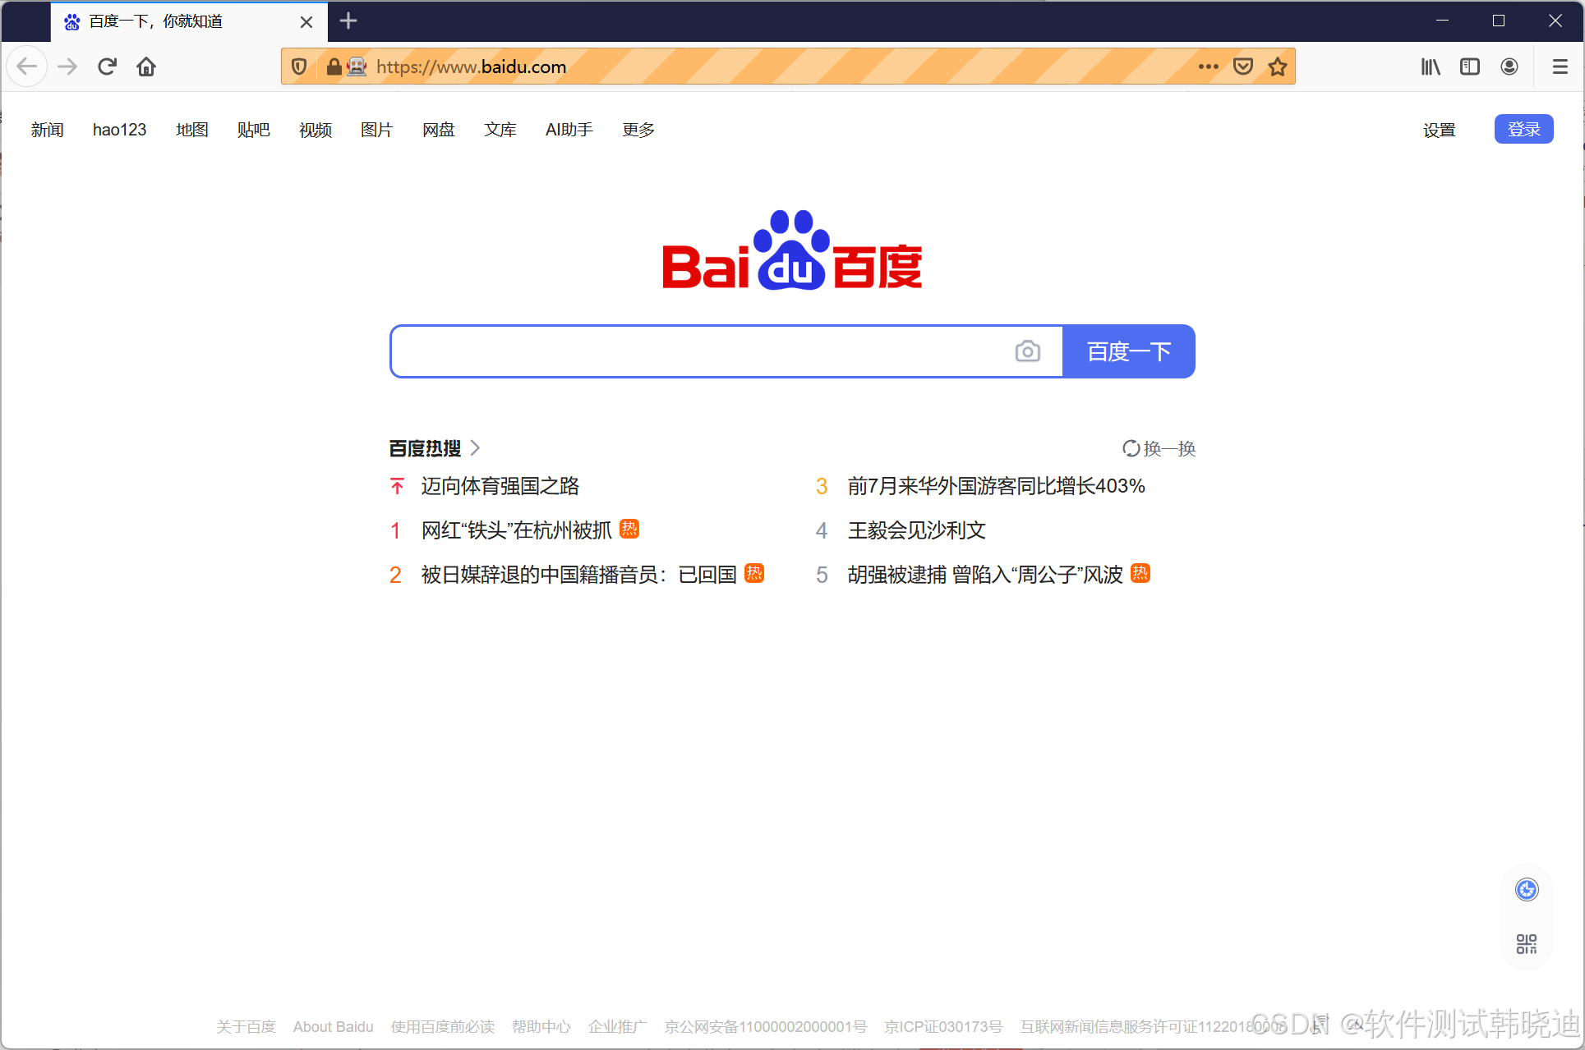
Task: Open 京公网安备11000002000001号 footer link
Action: click(766, 1026)
